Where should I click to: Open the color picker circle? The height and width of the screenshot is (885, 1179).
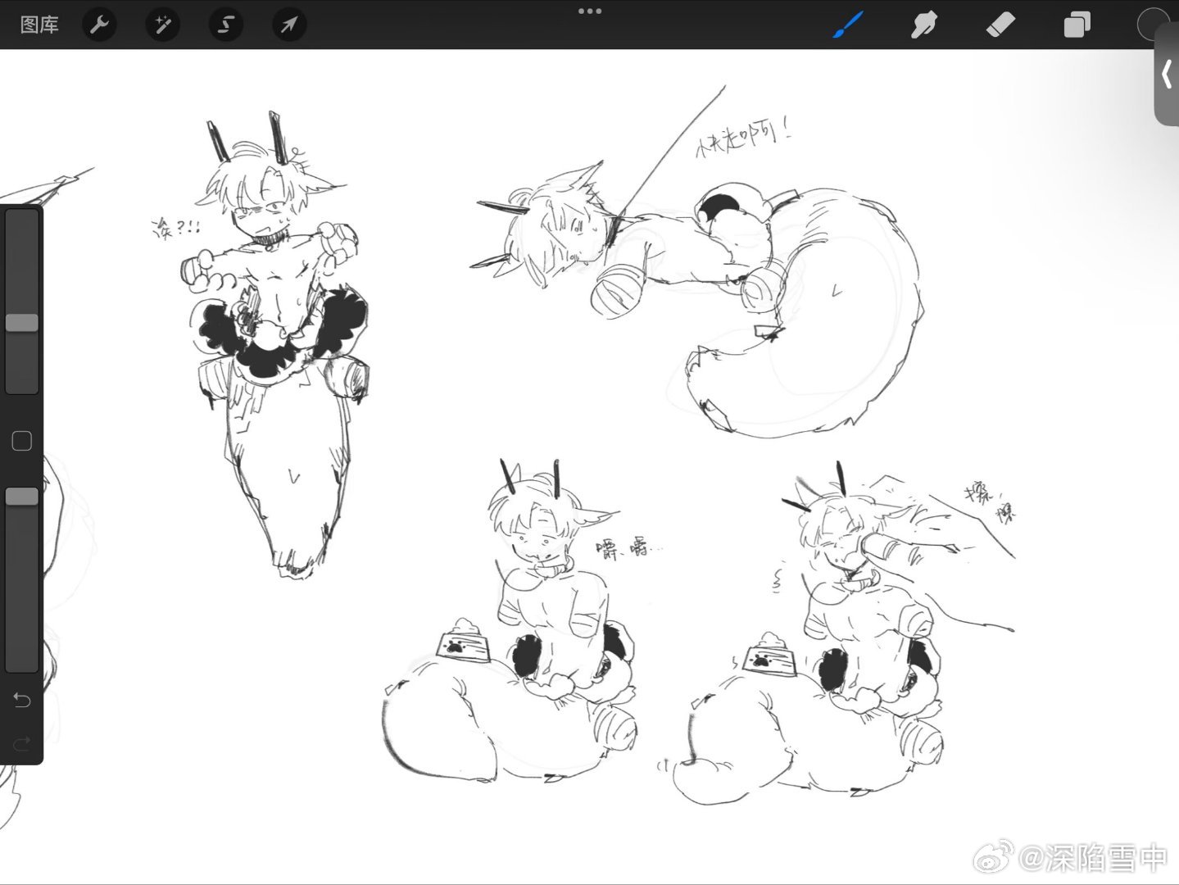(1152, 25)
